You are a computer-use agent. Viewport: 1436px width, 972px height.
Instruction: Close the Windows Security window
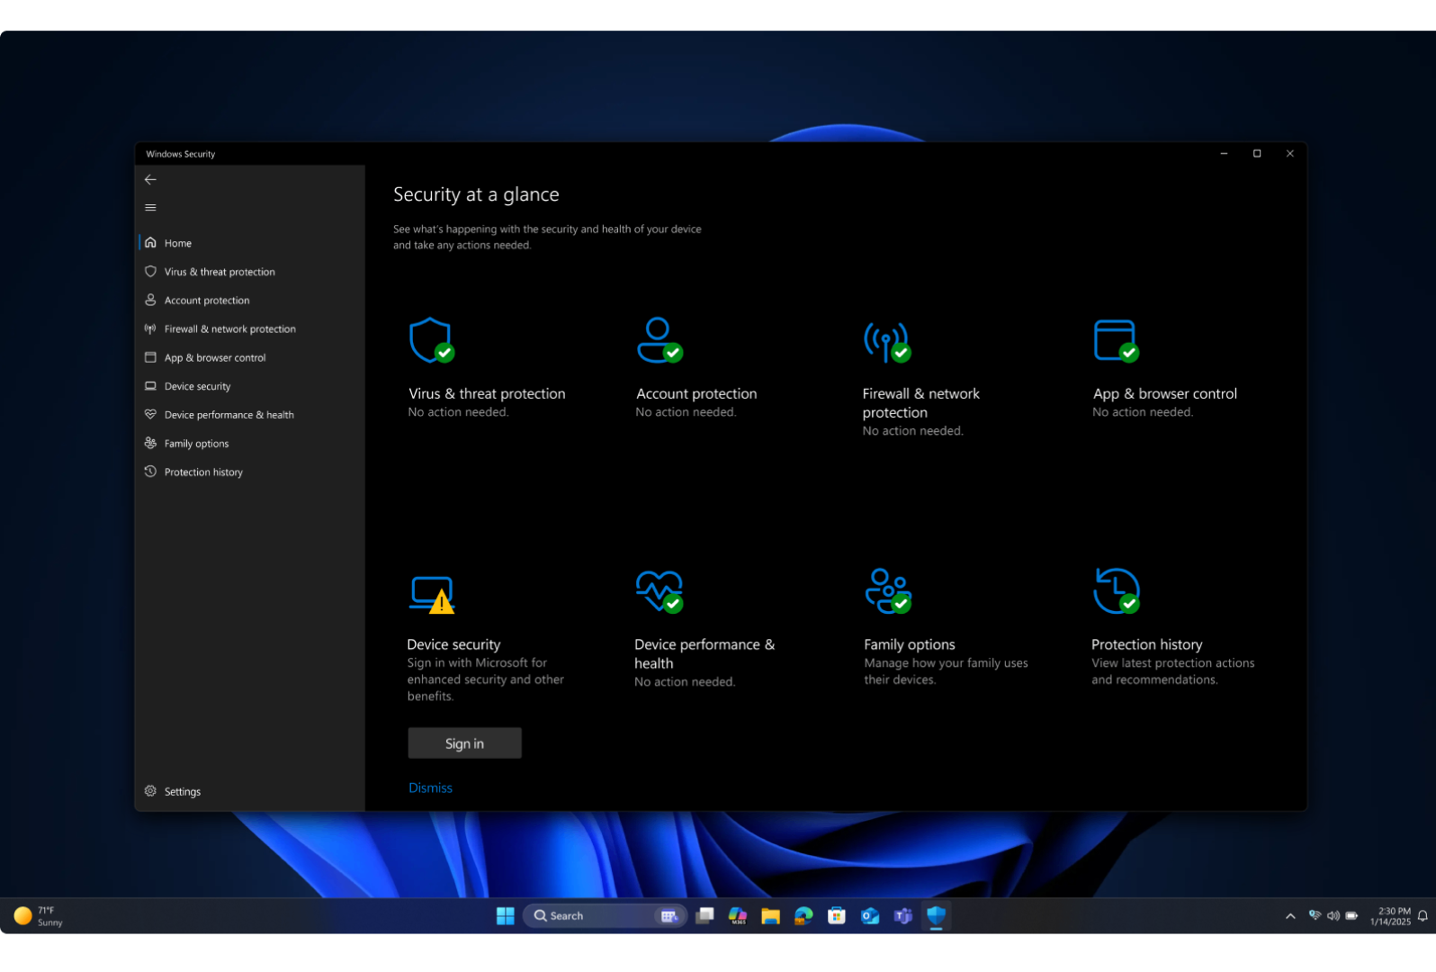(1290, 154)
